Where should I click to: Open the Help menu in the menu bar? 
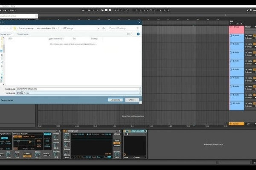coord(13,6)
